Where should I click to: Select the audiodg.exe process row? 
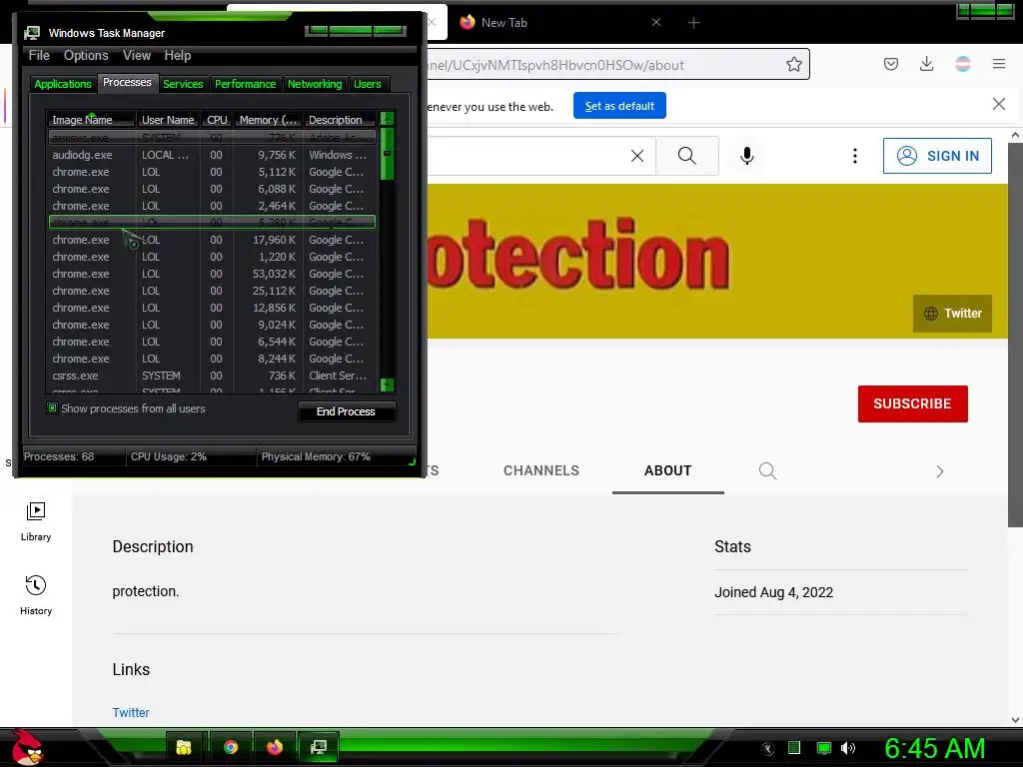212,155
